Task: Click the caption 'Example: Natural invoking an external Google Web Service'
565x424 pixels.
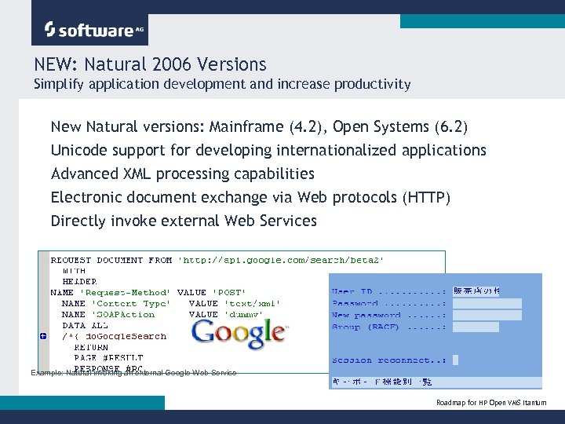Action: [133, 372]
